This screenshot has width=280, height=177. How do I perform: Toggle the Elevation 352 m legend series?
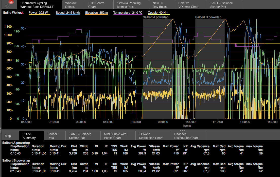96,13
